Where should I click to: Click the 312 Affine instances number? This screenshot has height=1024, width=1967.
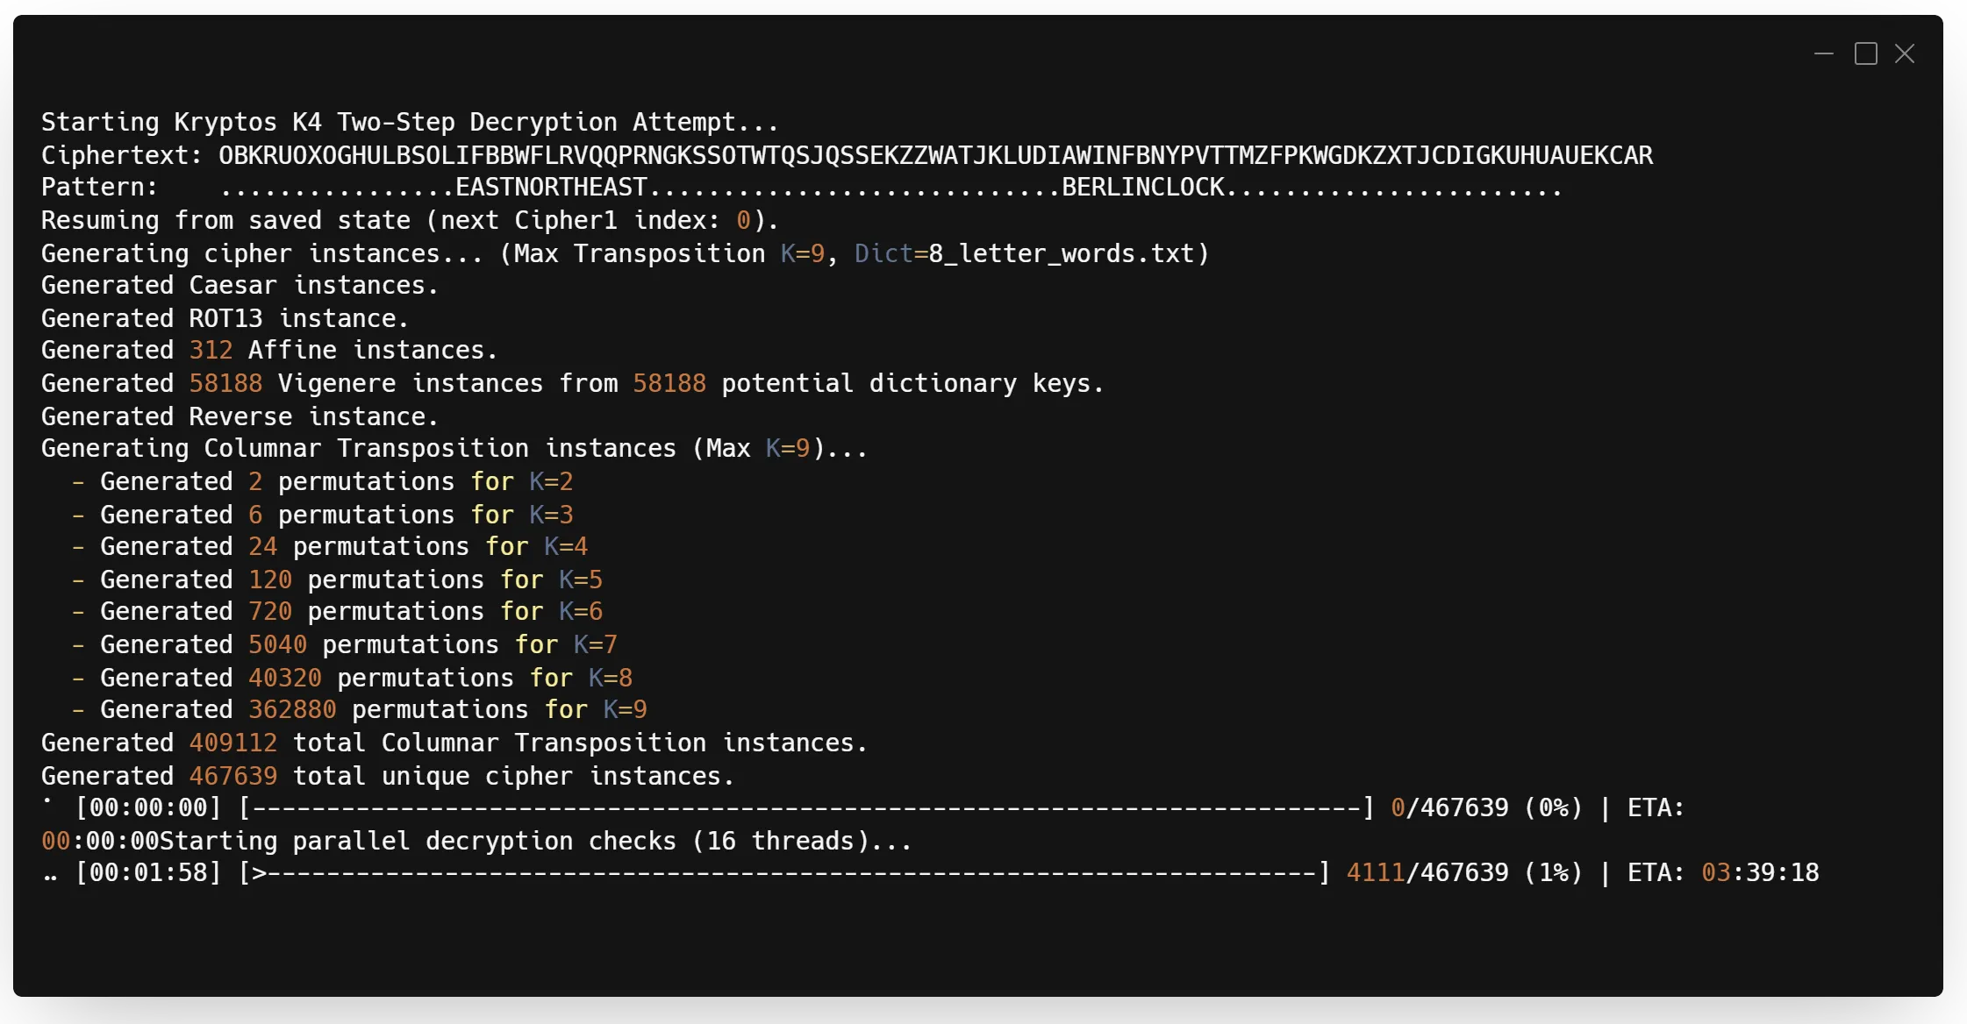(211, 351)
